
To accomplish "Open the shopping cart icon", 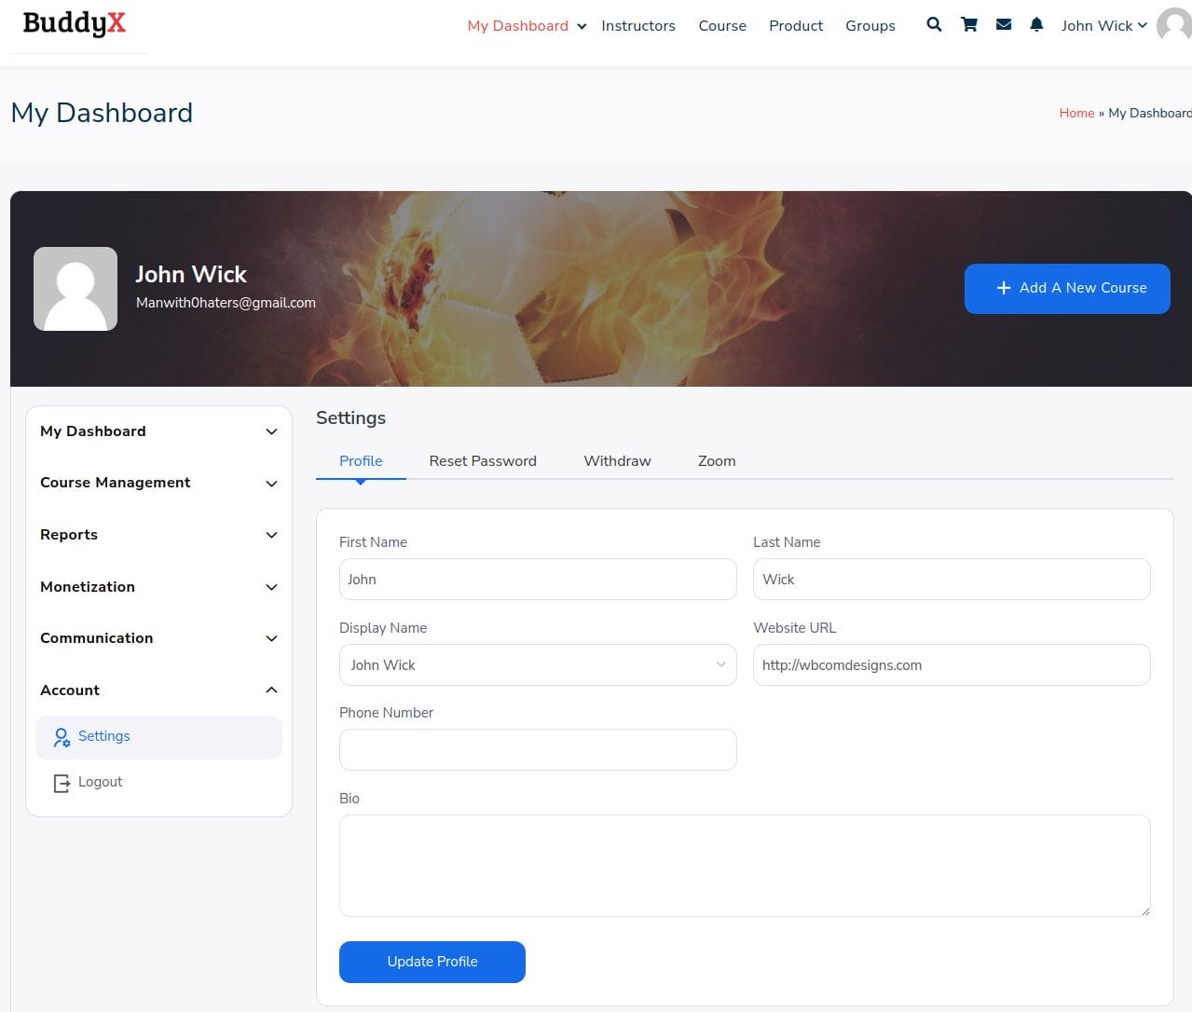I will (969, 25).
